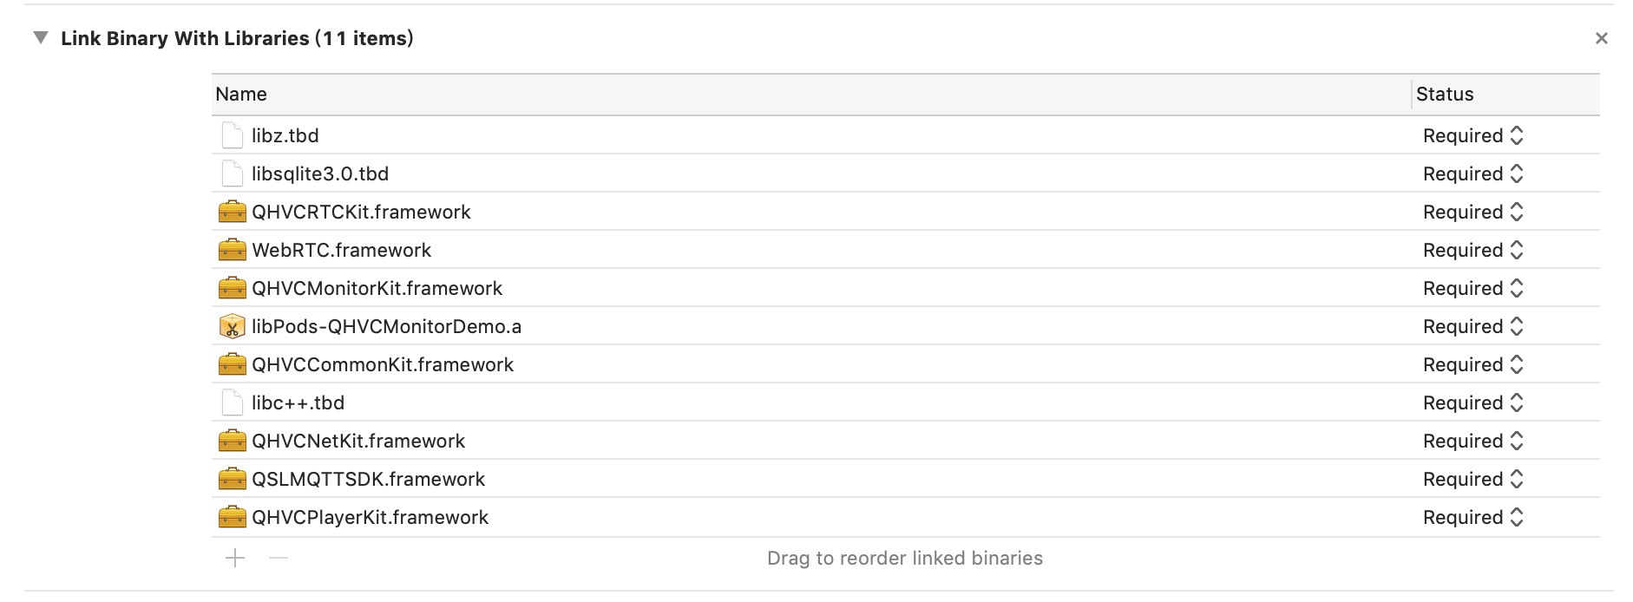Open Status dropdown for libz.tbd
The width and height of the screenshot is (1633, 602).
coord(1472,135)
